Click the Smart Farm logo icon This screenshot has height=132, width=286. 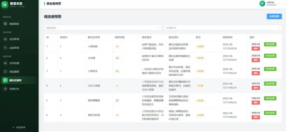click(x=5, y=4)
